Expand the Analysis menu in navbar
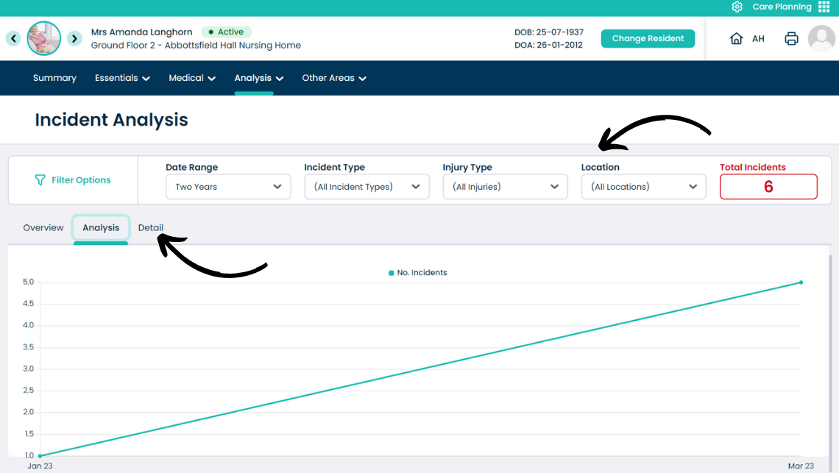This screenshot has width=839, height=473. tap(259, 78)
